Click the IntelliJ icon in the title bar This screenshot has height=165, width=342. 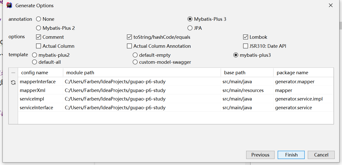click(x=9, y=5)
